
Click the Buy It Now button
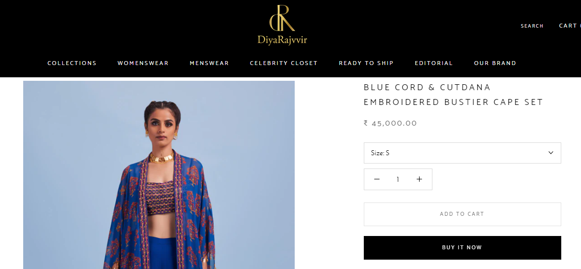coord(462,247)
